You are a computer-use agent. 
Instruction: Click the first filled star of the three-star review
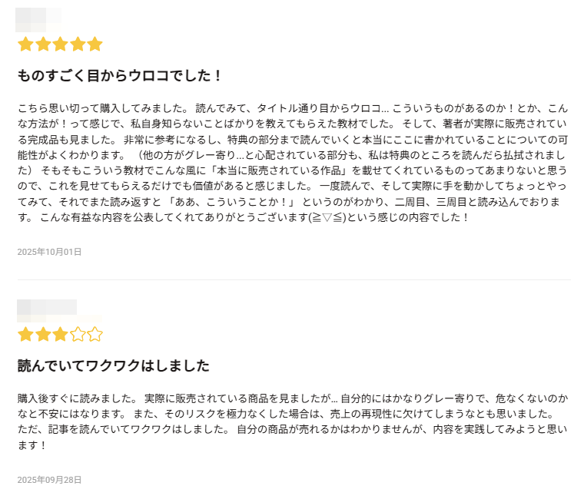tap(25, 334)
